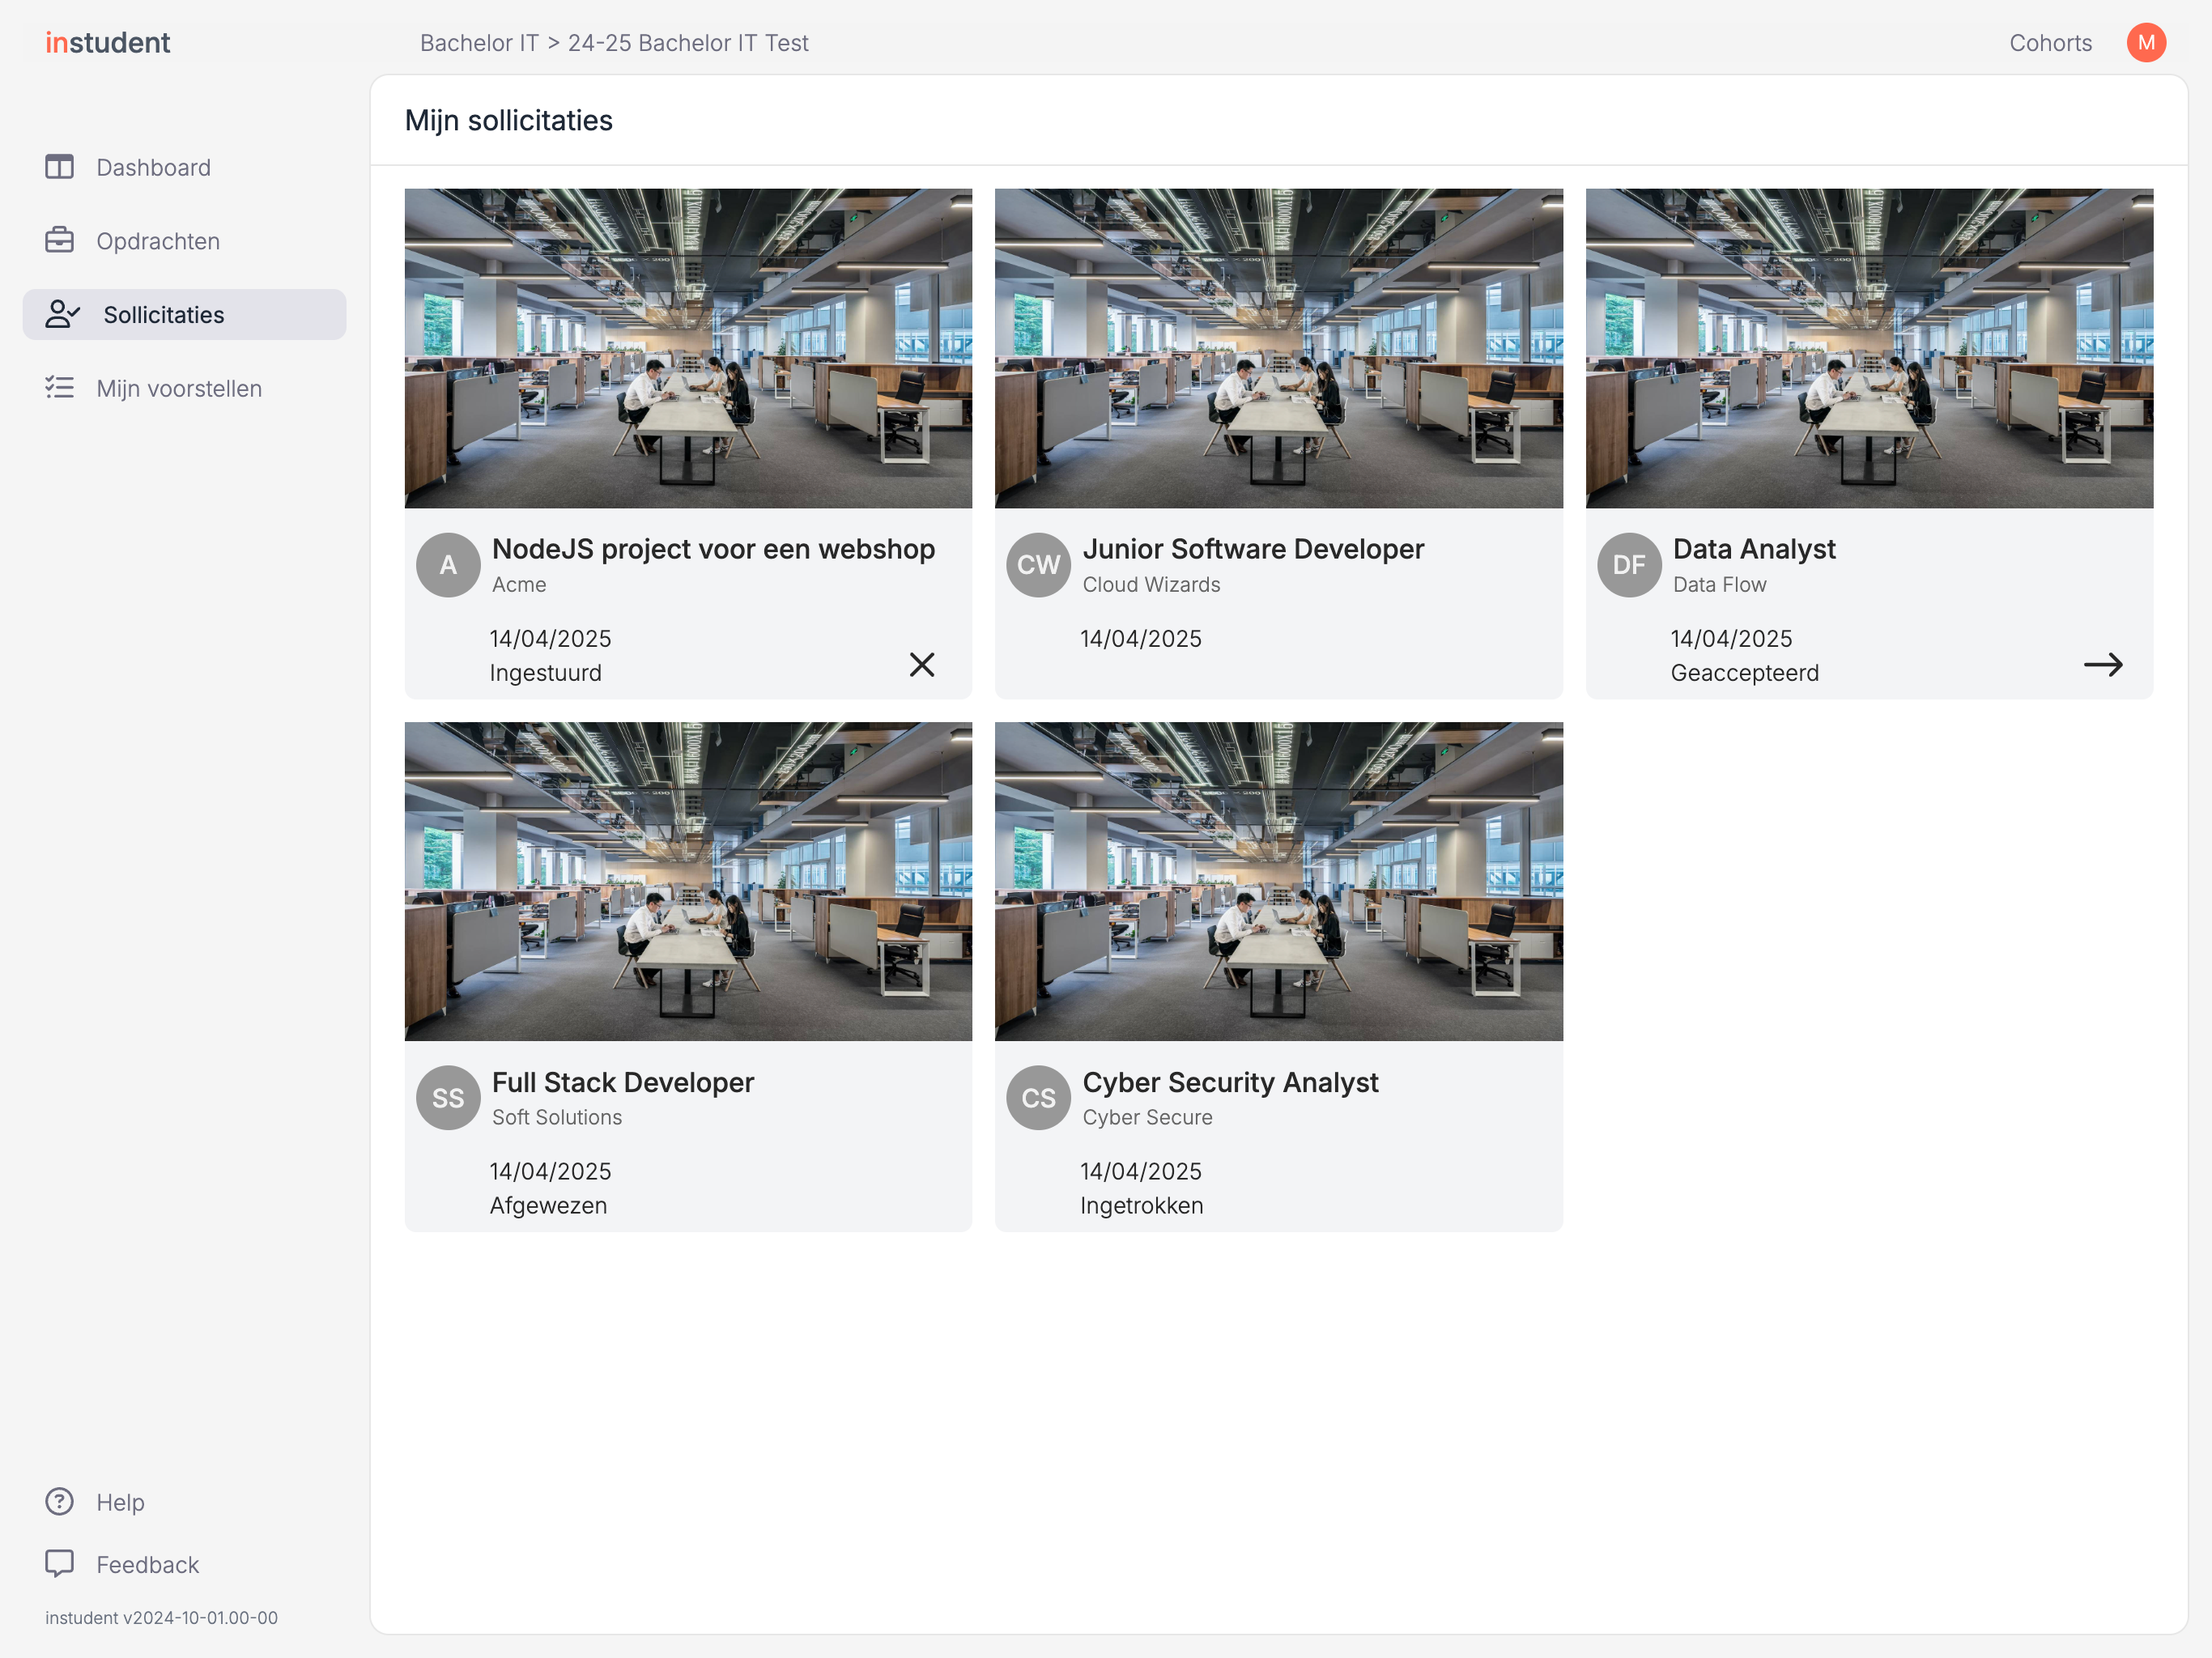Click the Cyber Security Analyst title
This screenshot has height=1658, width=2212.
coord(1230,1082)
